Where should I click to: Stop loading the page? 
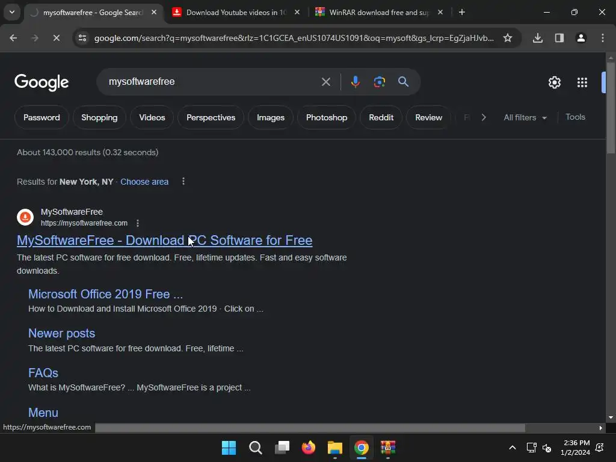[x=56, y=38]
